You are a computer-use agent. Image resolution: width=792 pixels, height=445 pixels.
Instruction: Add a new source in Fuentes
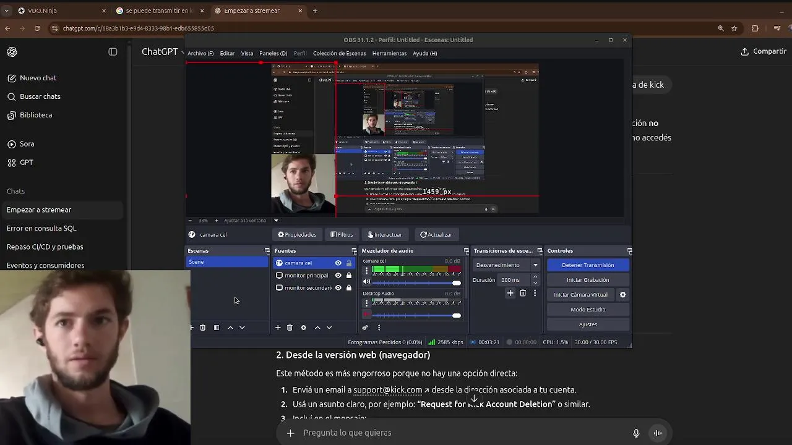[278, 328]
